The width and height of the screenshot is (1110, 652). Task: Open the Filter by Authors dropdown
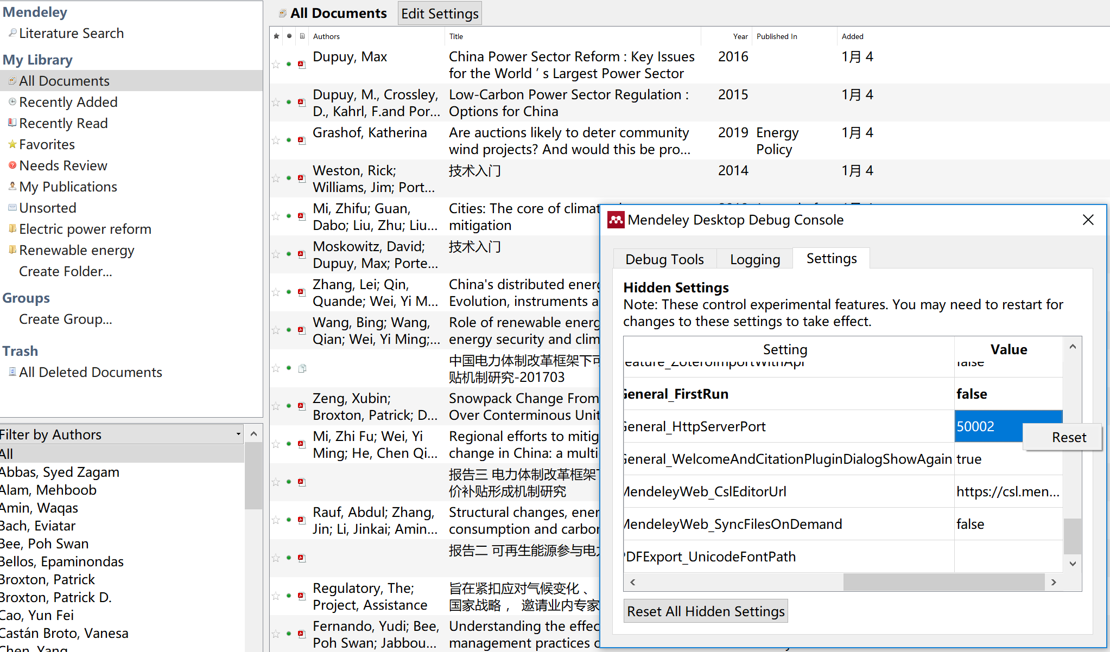122,434
